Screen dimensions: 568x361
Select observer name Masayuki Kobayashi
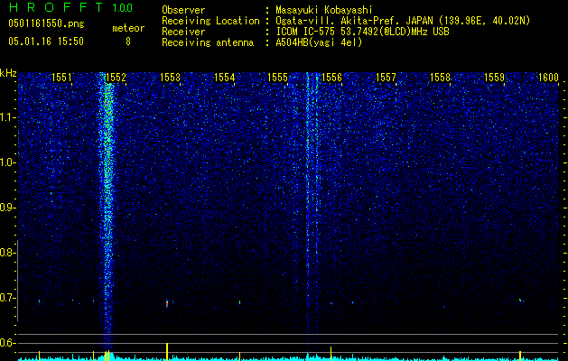[324, 10]
